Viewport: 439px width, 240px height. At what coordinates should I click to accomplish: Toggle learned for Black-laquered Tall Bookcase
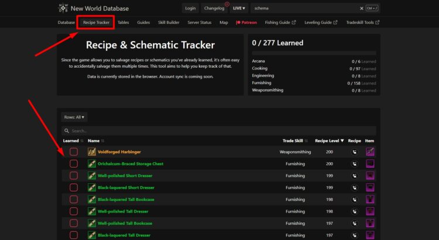coord(74,200)
